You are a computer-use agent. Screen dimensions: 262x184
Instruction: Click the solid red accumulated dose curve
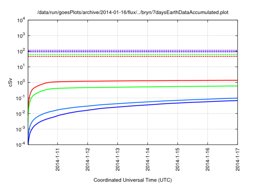tap(133, 81)
